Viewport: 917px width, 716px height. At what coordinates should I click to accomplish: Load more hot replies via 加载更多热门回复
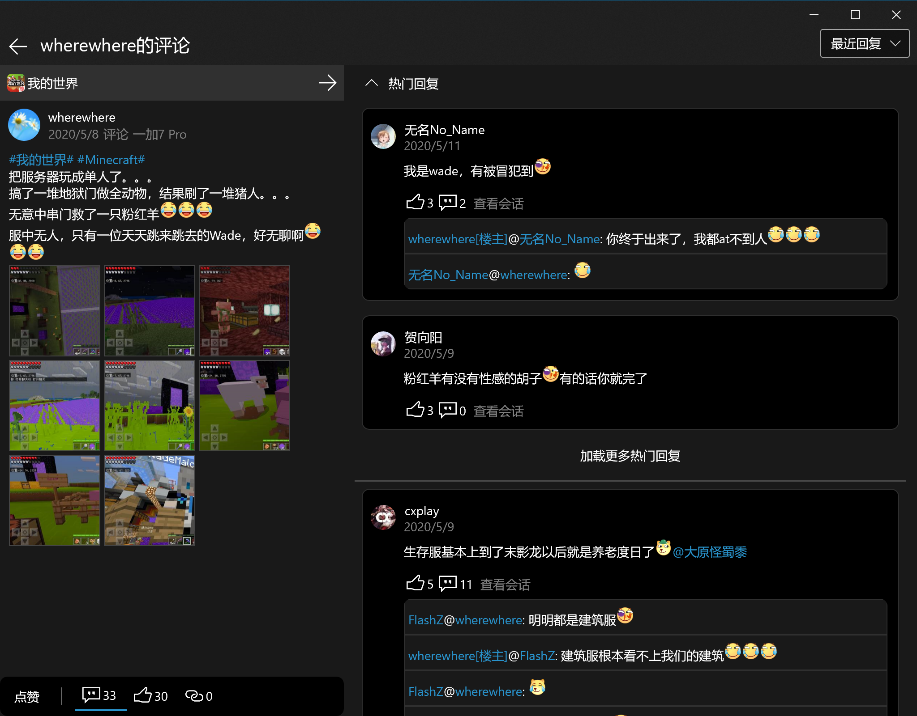point(630,456)
